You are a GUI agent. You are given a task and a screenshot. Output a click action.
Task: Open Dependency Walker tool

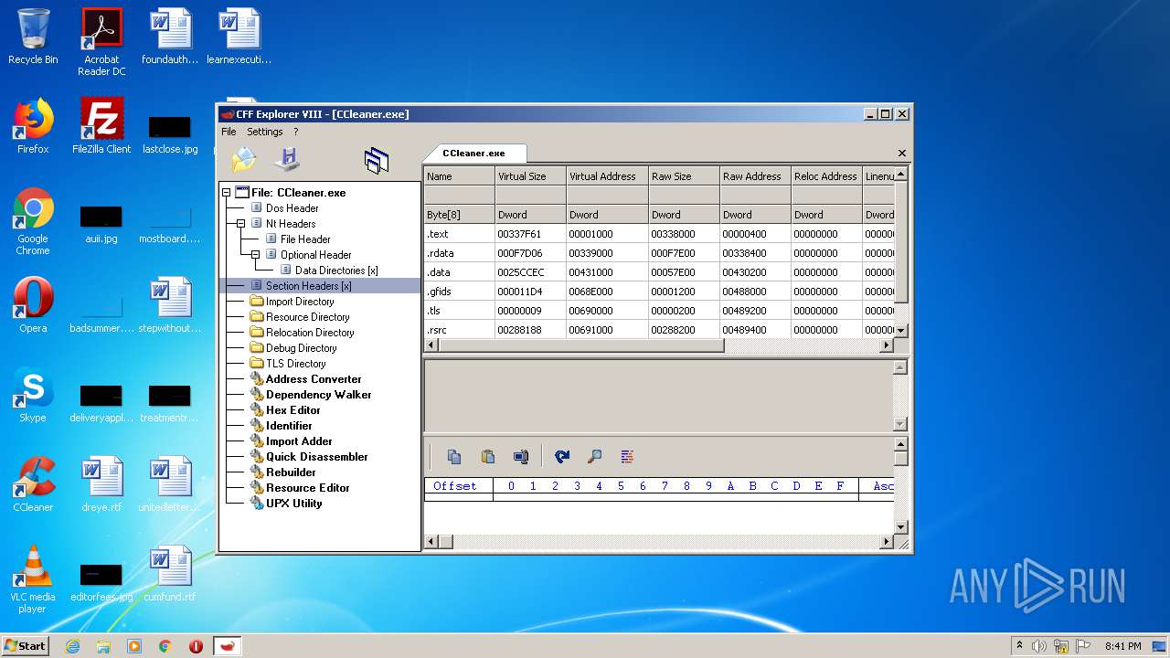[318, 395]
